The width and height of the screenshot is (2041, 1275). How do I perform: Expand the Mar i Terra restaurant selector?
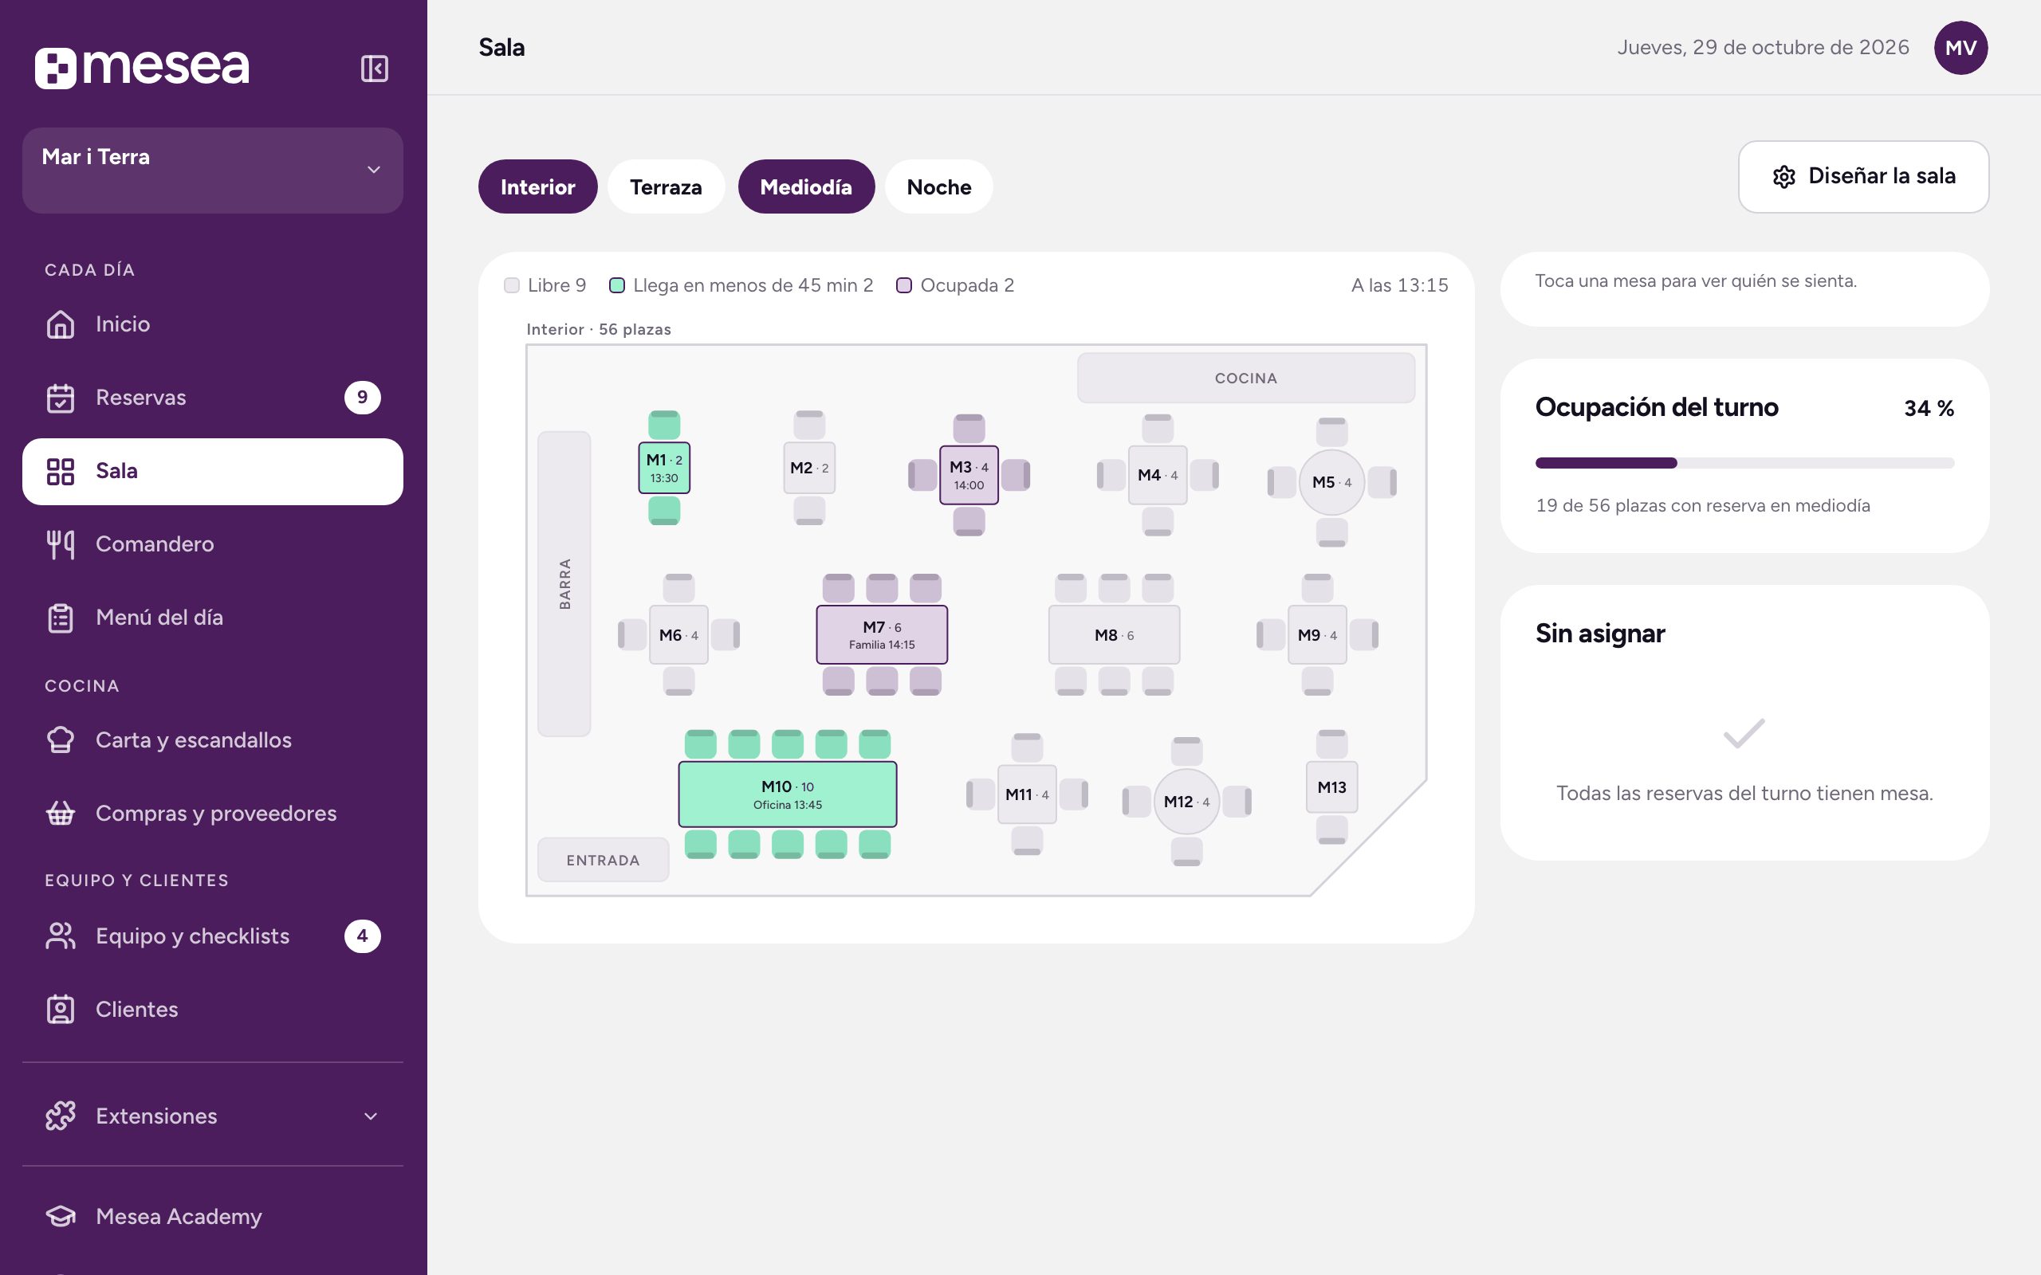(x=213, y=171)
